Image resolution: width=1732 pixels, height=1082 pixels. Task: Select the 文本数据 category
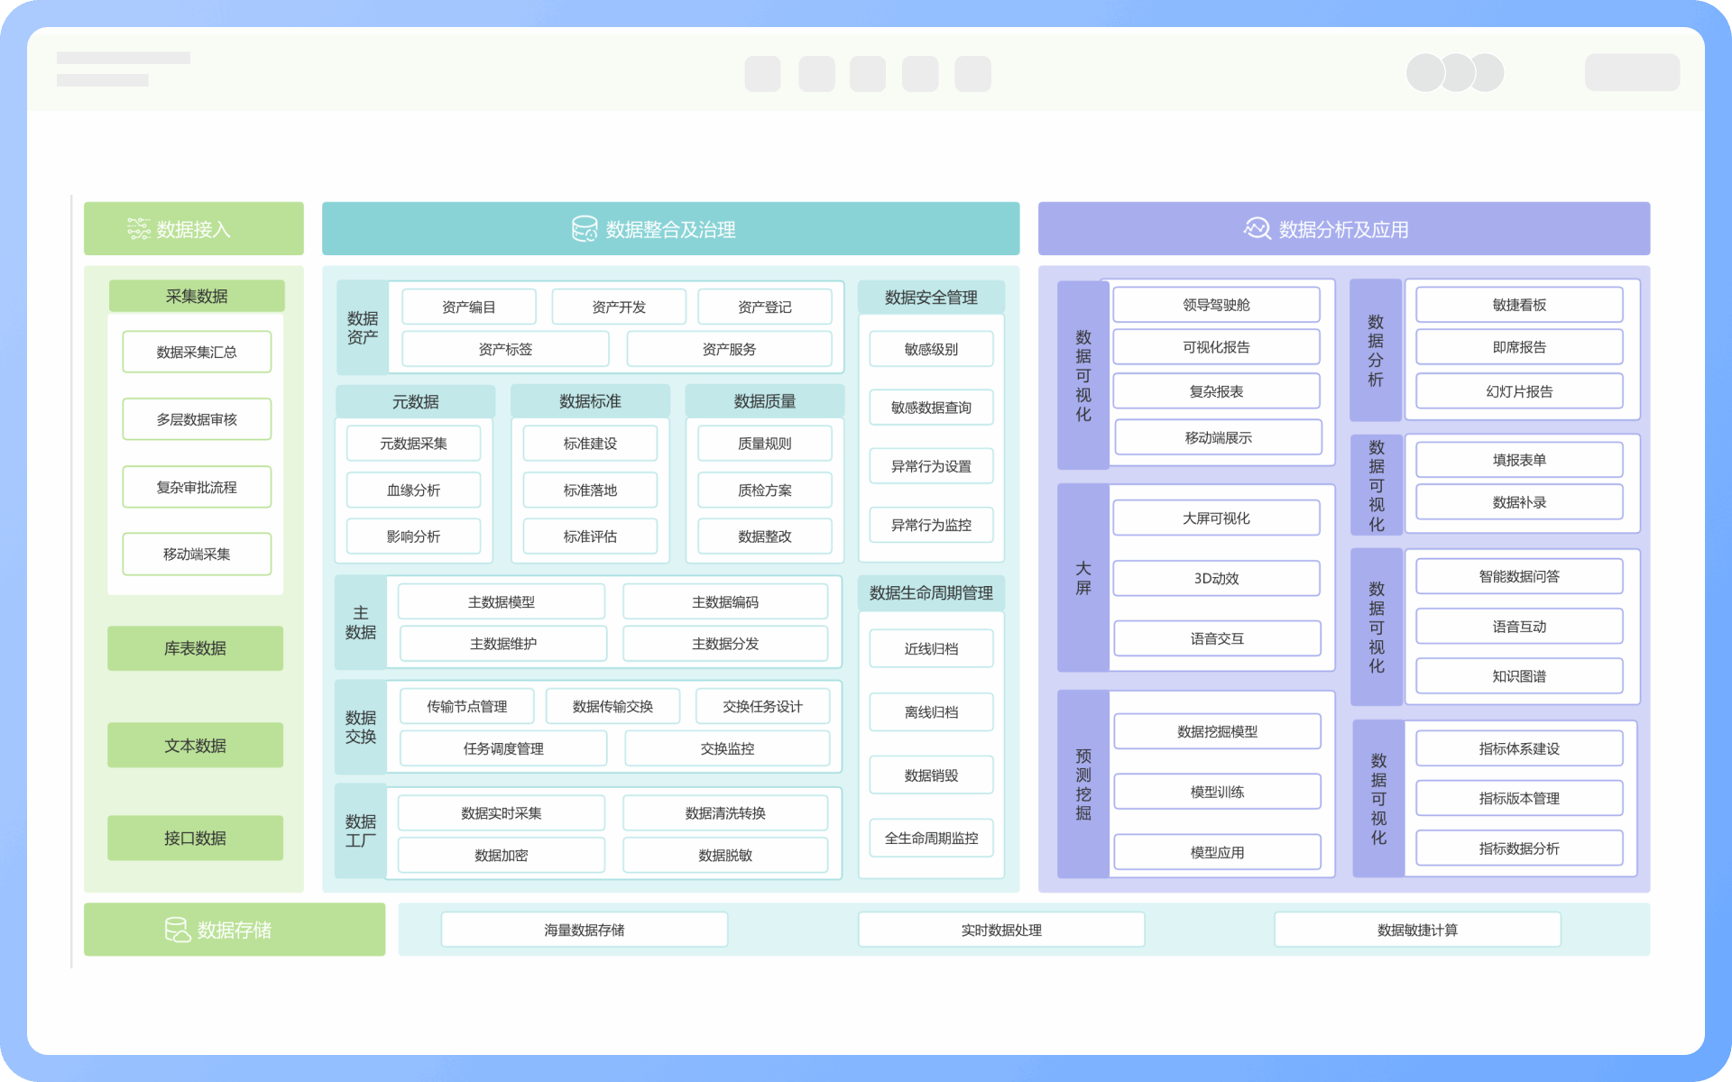(x=195, y=746)
